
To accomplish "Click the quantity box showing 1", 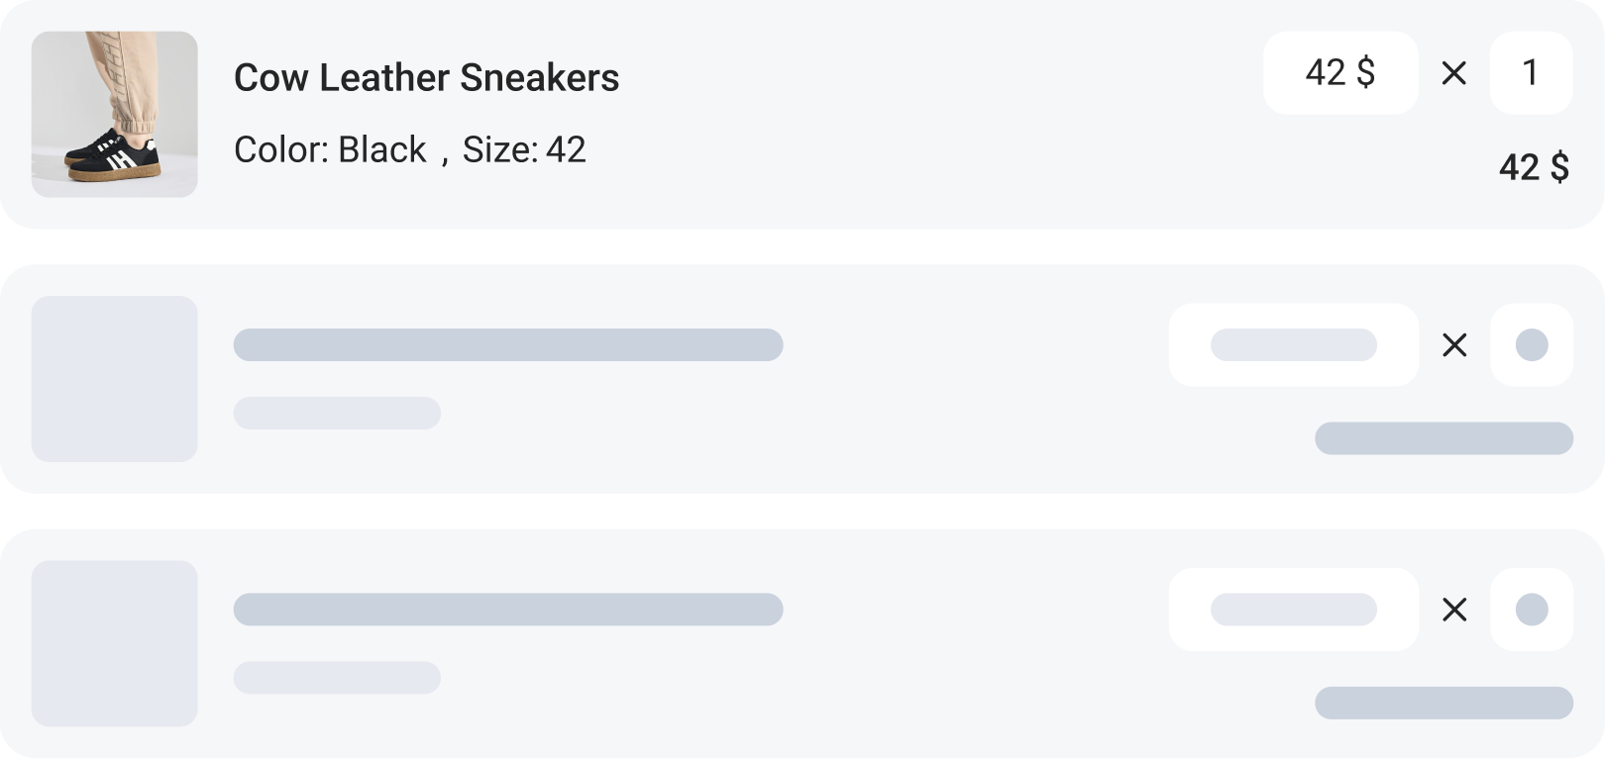I will coord(1531,73).
